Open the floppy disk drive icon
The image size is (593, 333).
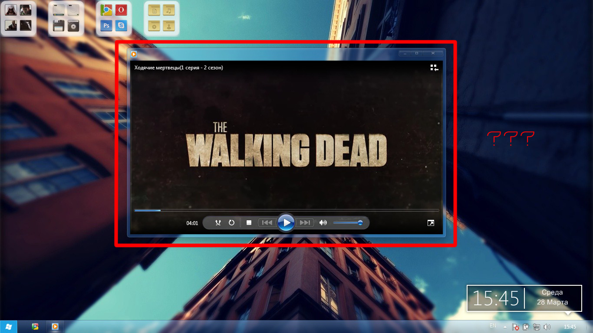click(x=59, y=26)
